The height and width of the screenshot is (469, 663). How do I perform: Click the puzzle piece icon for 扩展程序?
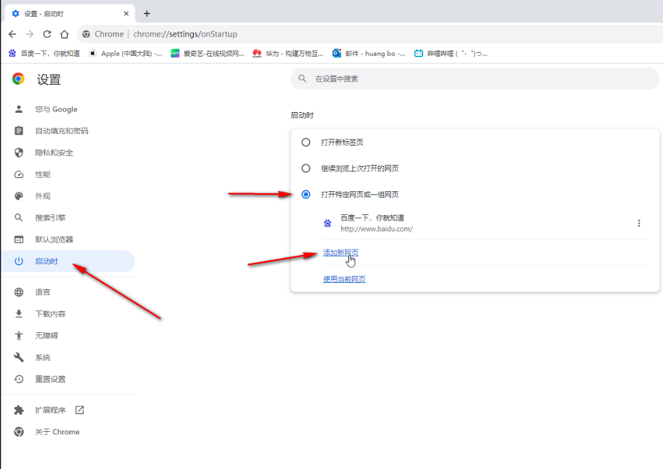pyautogui.click(x=19, y=410)
